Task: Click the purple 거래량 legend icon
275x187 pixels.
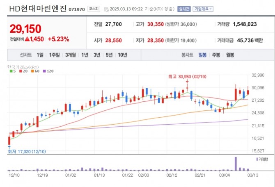Action: click(257, 159)
